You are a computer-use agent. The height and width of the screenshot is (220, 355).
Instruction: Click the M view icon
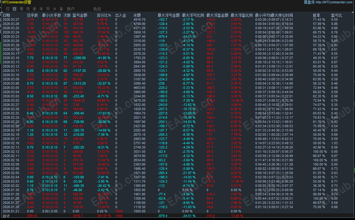54,9
